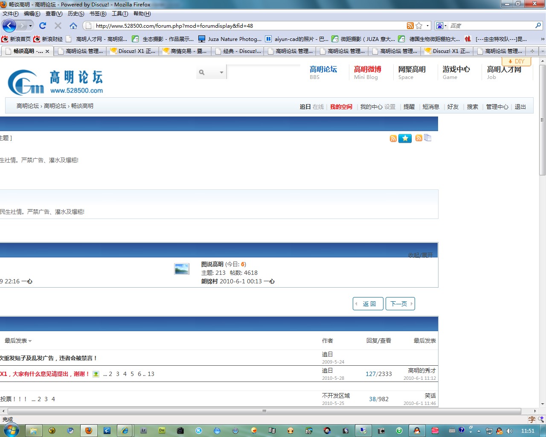Click the 退出 logout link
546x437 pixels.
[x=520, y=107]
